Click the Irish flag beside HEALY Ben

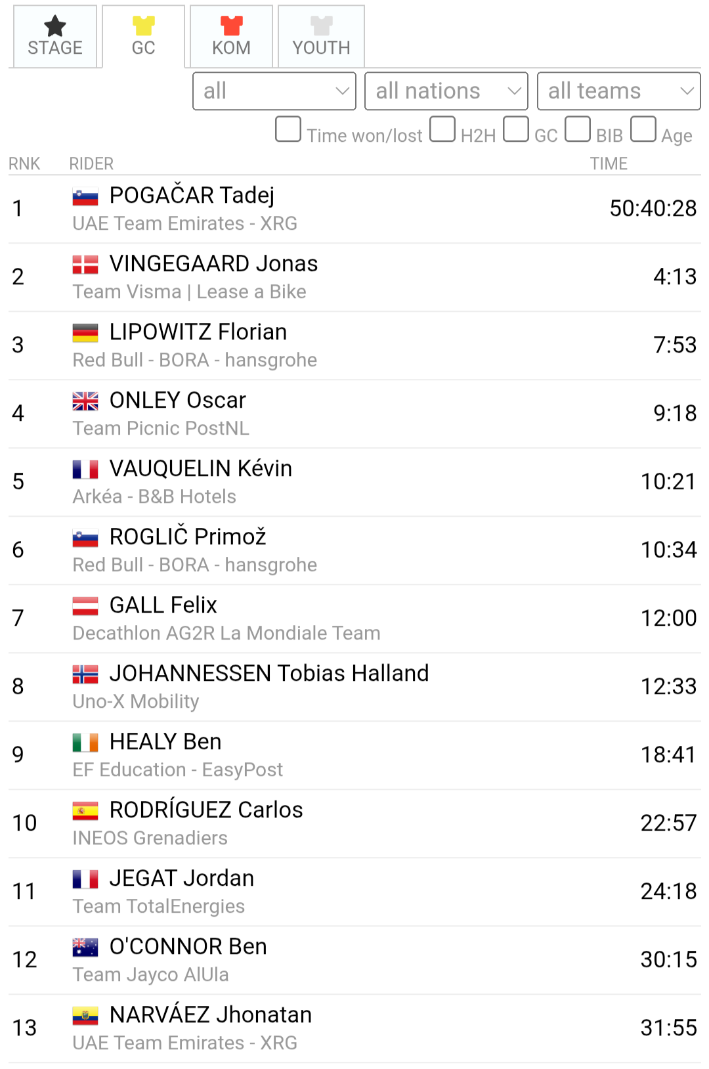pyautogui.click(x=85, y=743)
